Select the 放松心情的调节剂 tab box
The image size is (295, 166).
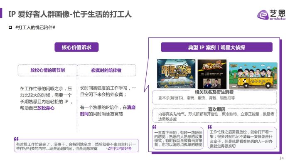pos(48,70)
